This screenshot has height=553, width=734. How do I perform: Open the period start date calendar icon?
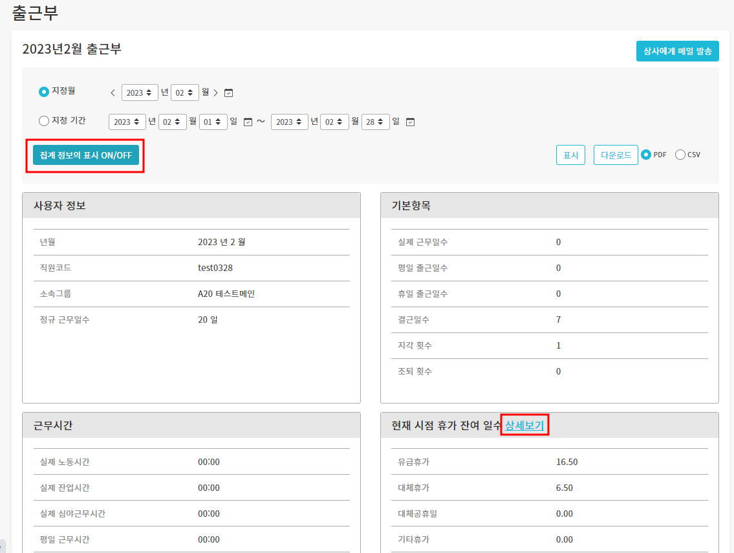point(248,122)
